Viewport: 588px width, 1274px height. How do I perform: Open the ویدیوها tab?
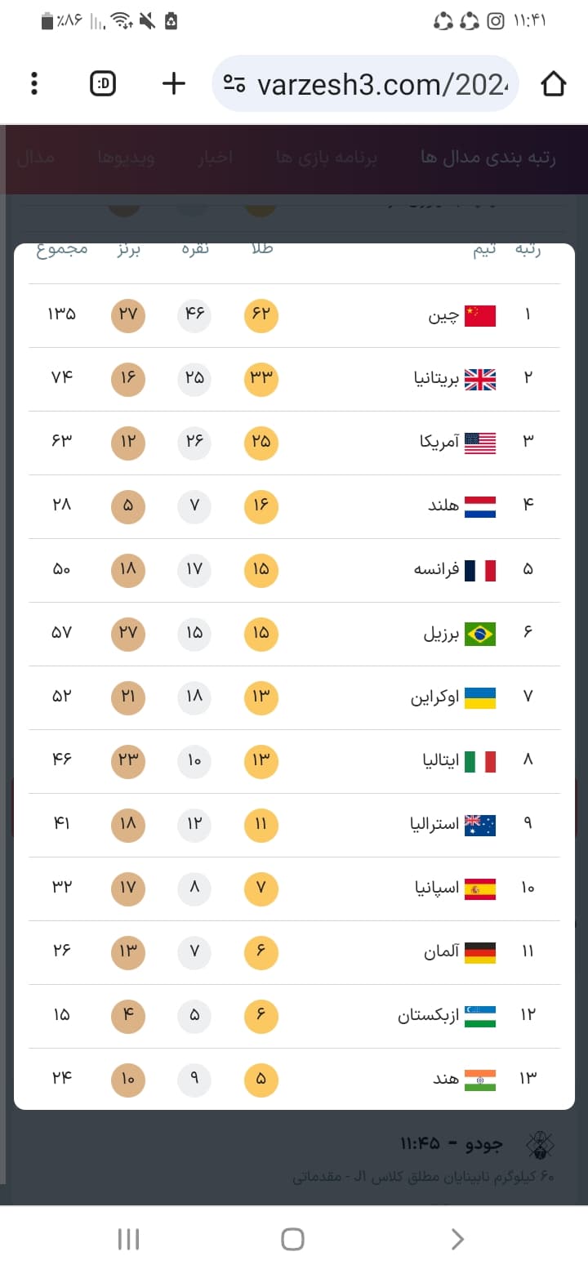(x=126, y=158)
